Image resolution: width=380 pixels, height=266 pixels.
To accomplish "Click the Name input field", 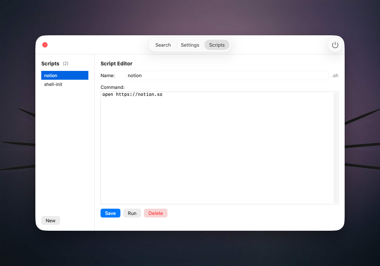I will point(227,75).
